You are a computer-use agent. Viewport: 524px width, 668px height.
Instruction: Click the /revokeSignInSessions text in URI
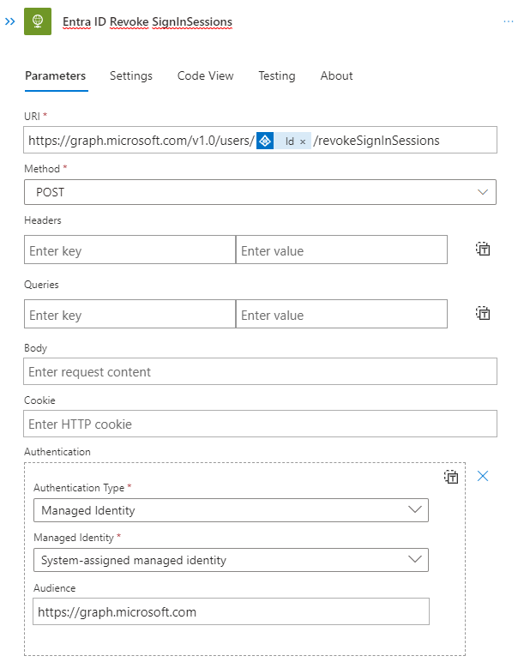(x=376, y=141)
